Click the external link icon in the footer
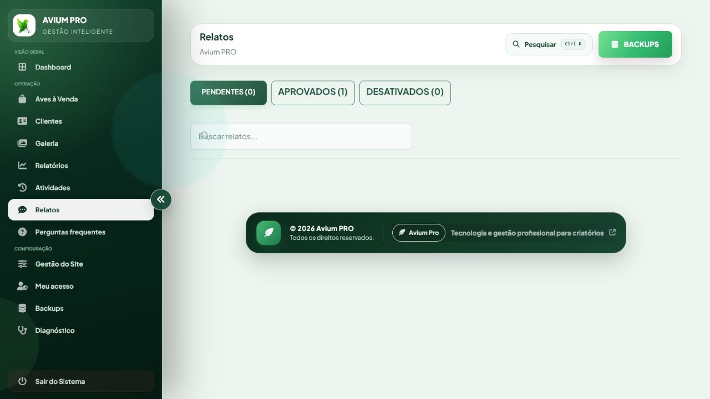 pyautogui.click(x=612, y=233)
